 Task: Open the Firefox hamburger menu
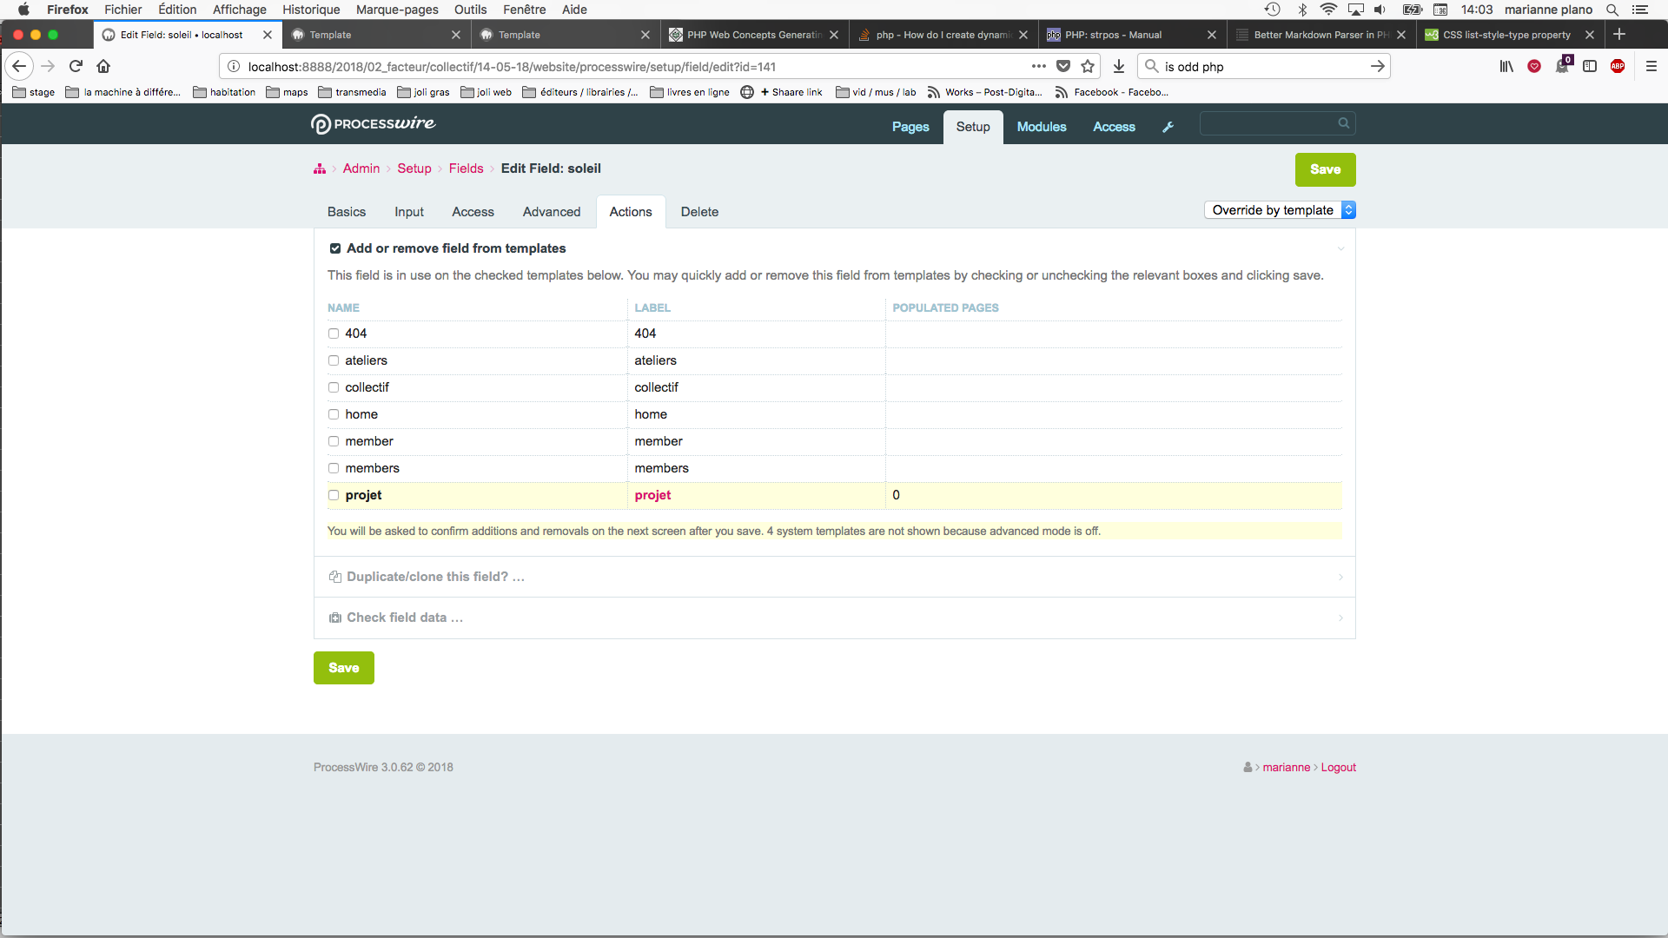pyautogui.click(x=1651, y=66)
